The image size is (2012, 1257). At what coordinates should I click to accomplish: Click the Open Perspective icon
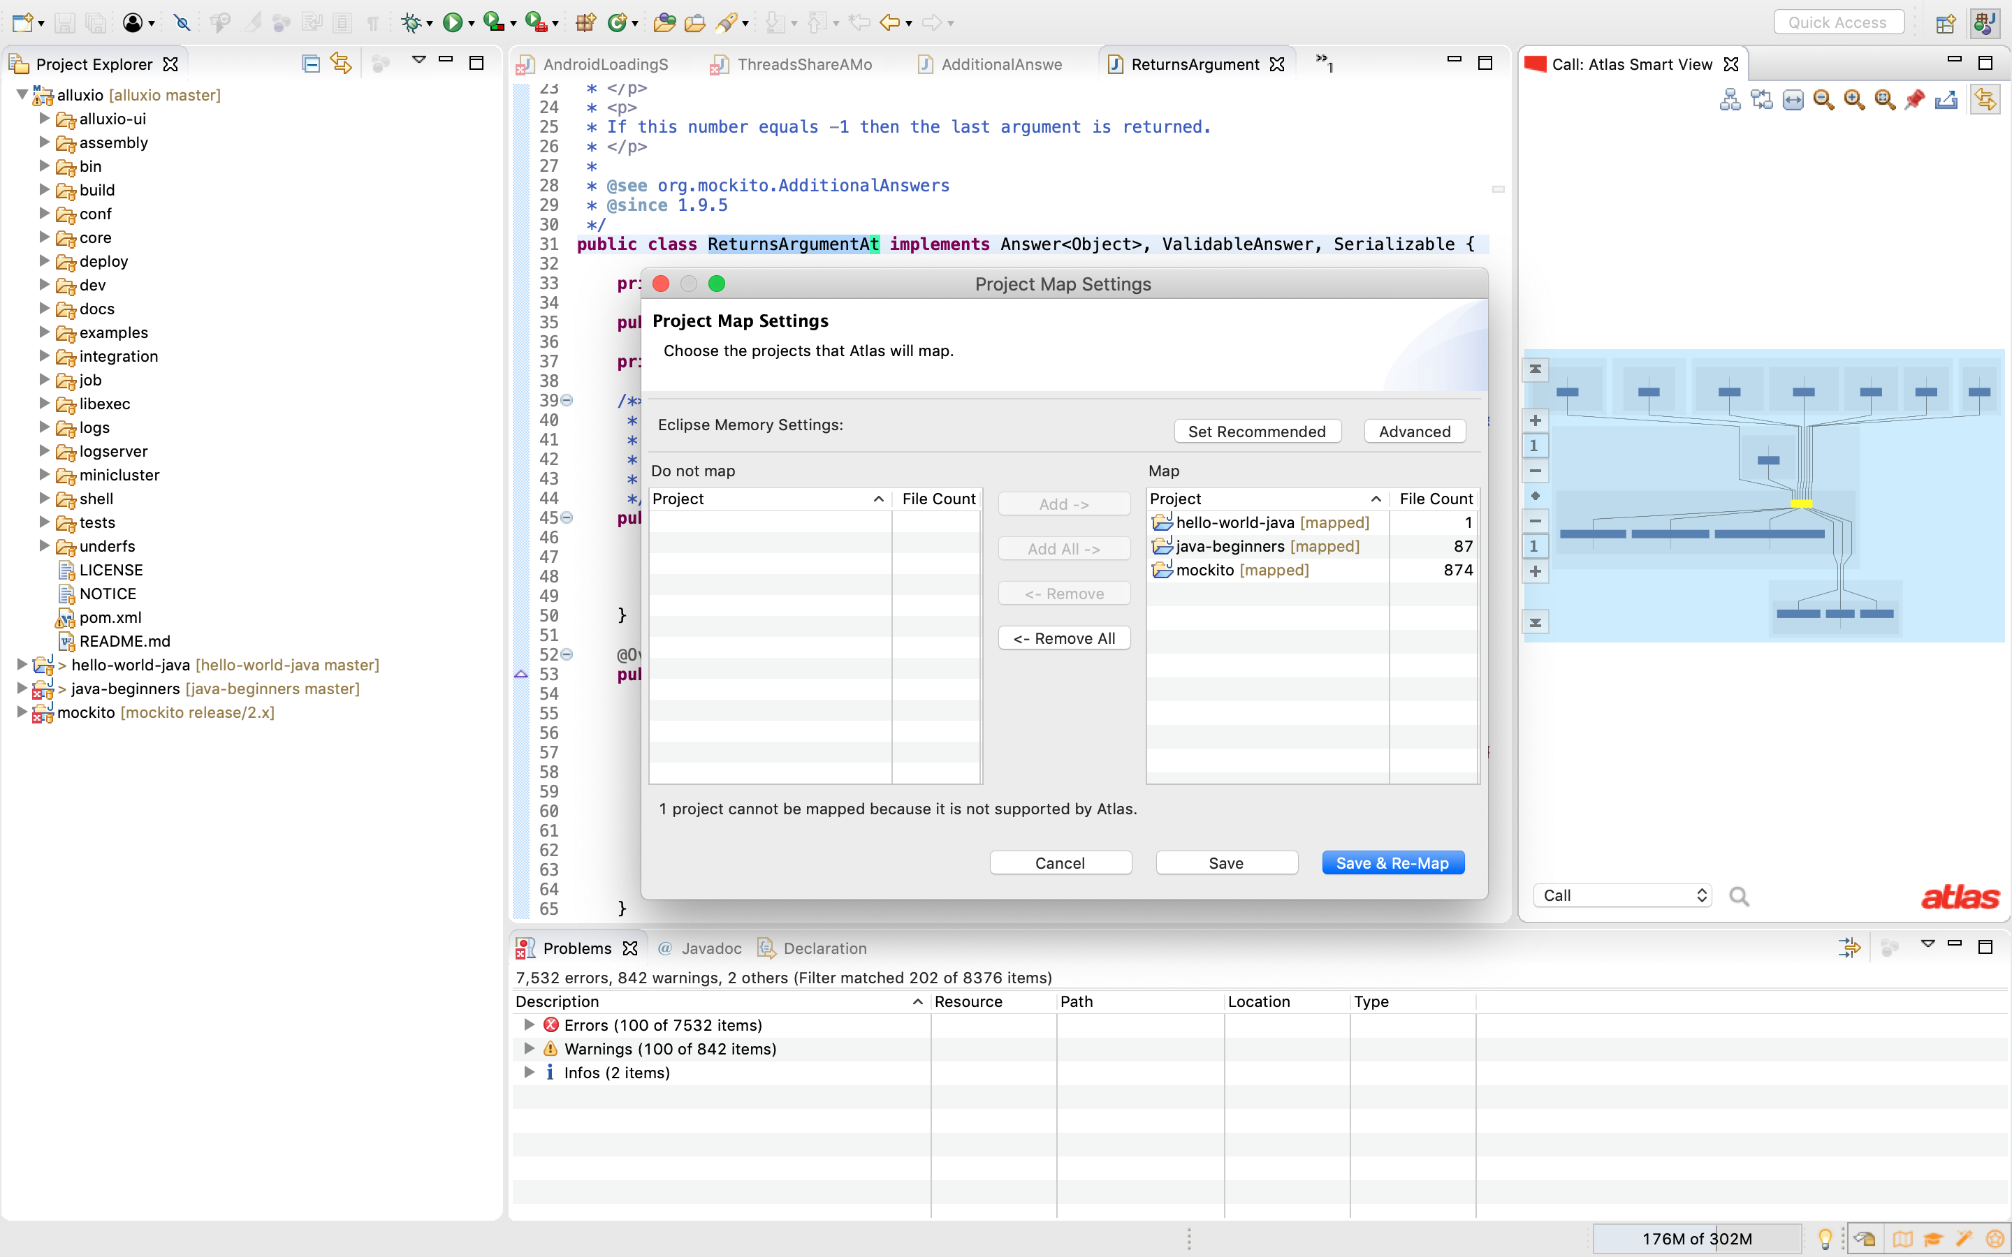1946,23
